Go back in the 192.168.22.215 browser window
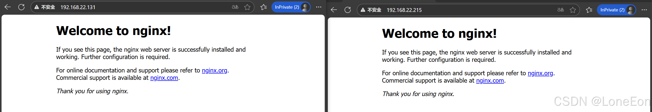652x112 pixels. (334, 10)
